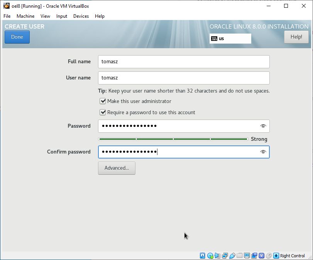Focus the User name input field
This screenshot has height=260, width=313.
[x=184, y=78]
